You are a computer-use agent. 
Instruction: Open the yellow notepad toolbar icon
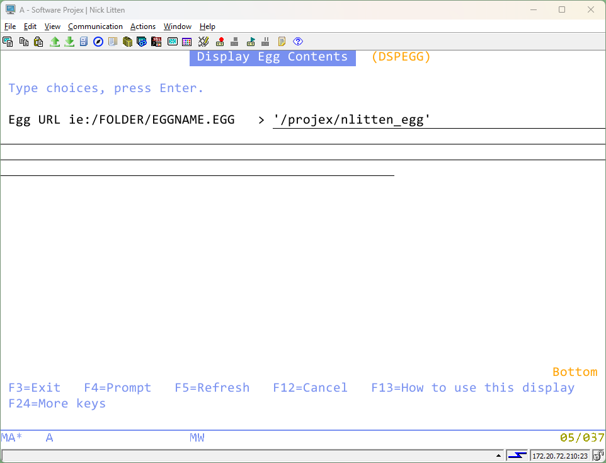[x=282, y=42]
